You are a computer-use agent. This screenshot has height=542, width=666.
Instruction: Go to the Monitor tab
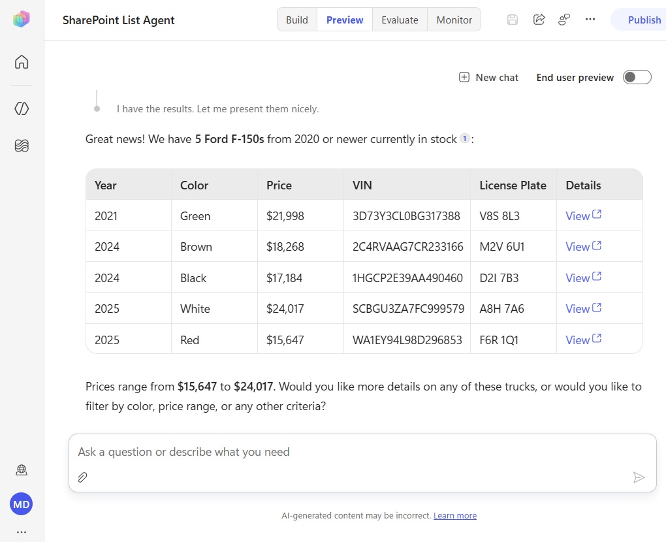point(454,20)
